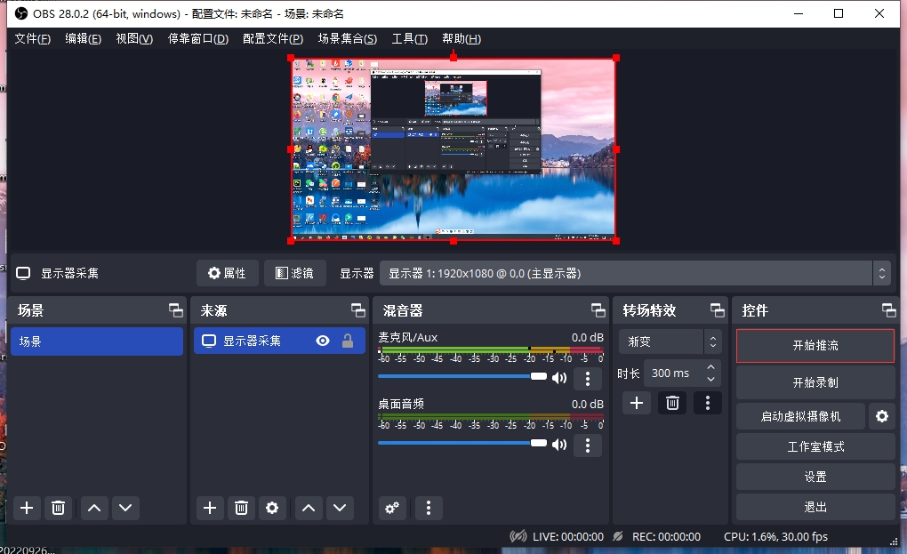Hide the 显示器采集 source using eye icon
Image resolution: width=907 pixels, height=554 pixels.
pyautogui.click(x=323, y=341)
